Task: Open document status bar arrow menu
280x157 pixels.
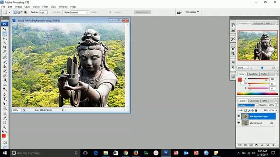Action: pyautogui.click(x=62, y=110)
